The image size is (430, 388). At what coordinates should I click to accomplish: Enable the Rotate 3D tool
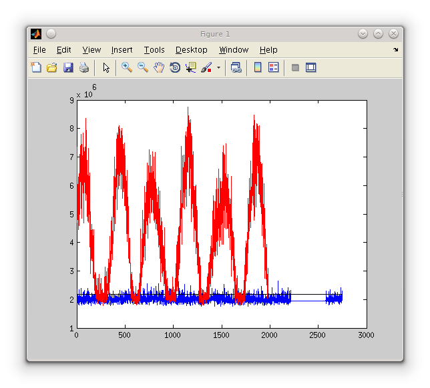175,67
